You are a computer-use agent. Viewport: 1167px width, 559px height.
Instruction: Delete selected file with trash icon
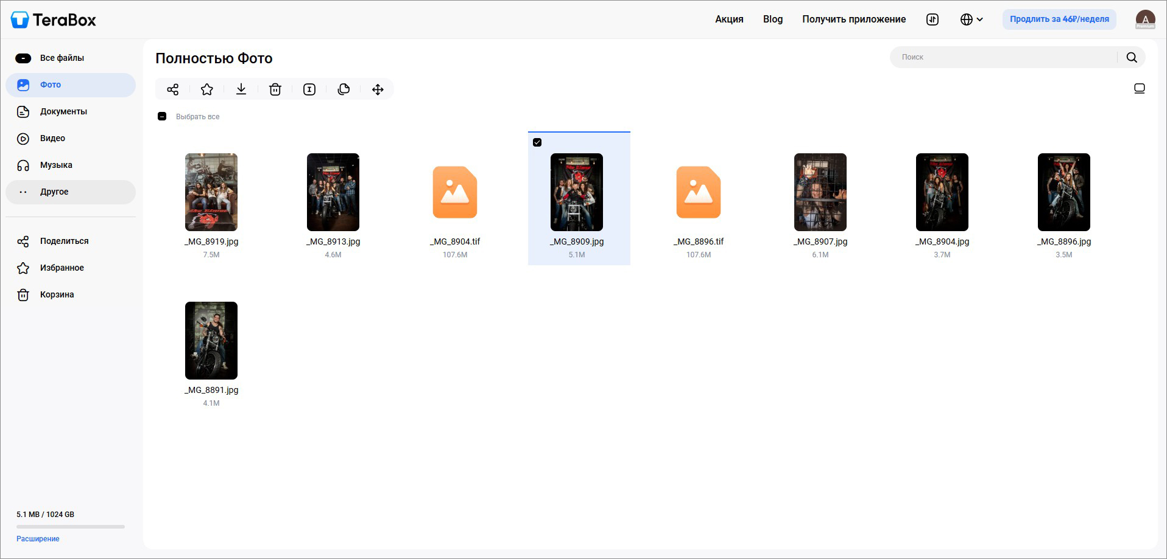coord(275,89)
